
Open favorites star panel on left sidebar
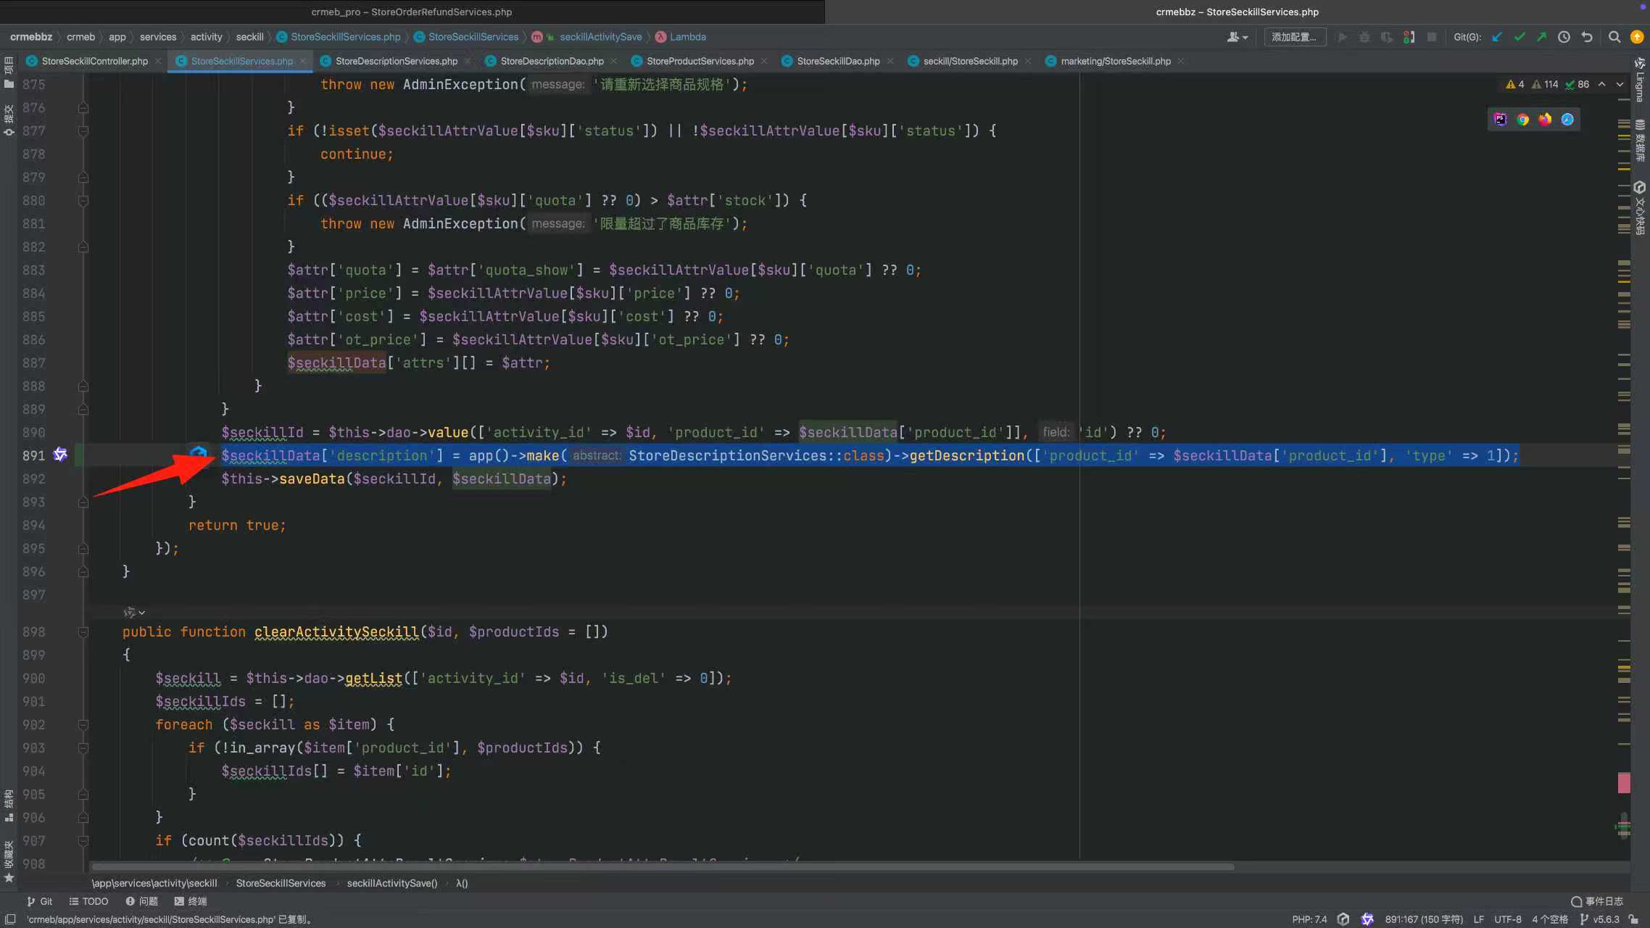tap(9, 862)
